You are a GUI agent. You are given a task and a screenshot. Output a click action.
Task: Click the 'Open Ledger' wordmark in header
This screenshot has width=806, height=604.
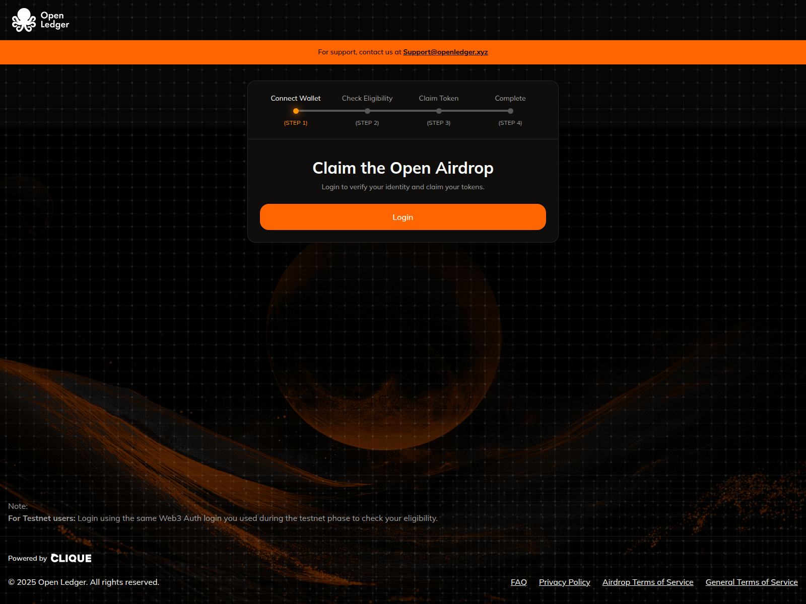tap(55, 20)
